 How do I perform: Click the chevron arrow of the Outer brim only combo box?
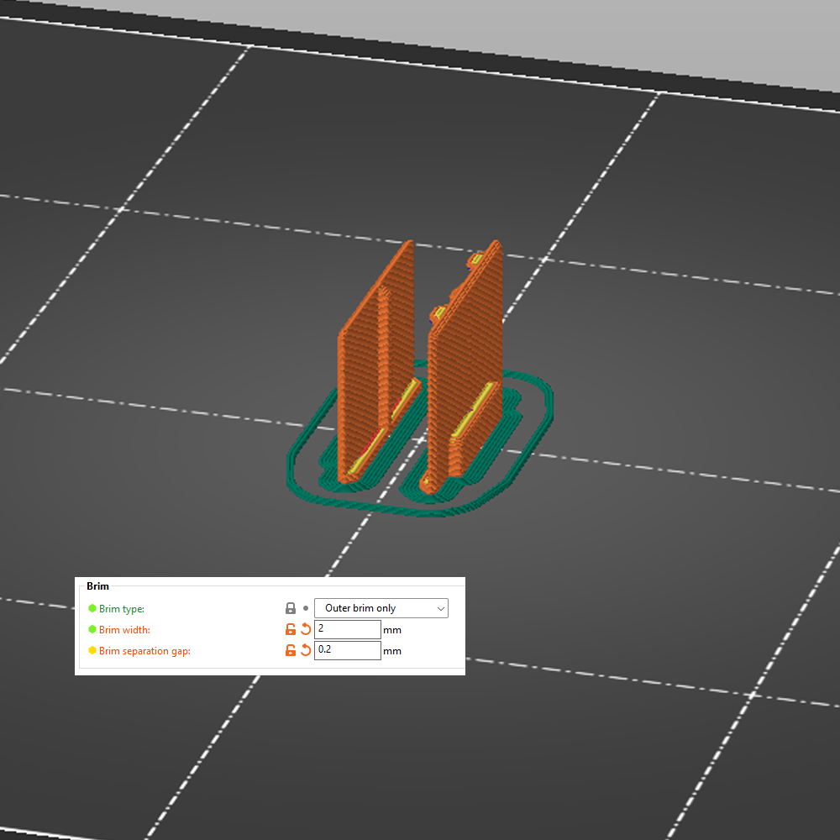(x=440, y=608)
